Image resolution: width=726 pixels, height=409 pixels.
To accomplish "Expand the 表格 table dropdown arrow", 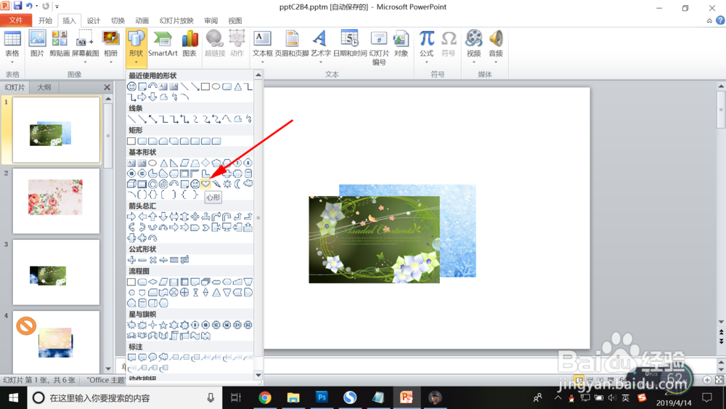I will click(x=12, y=62).
